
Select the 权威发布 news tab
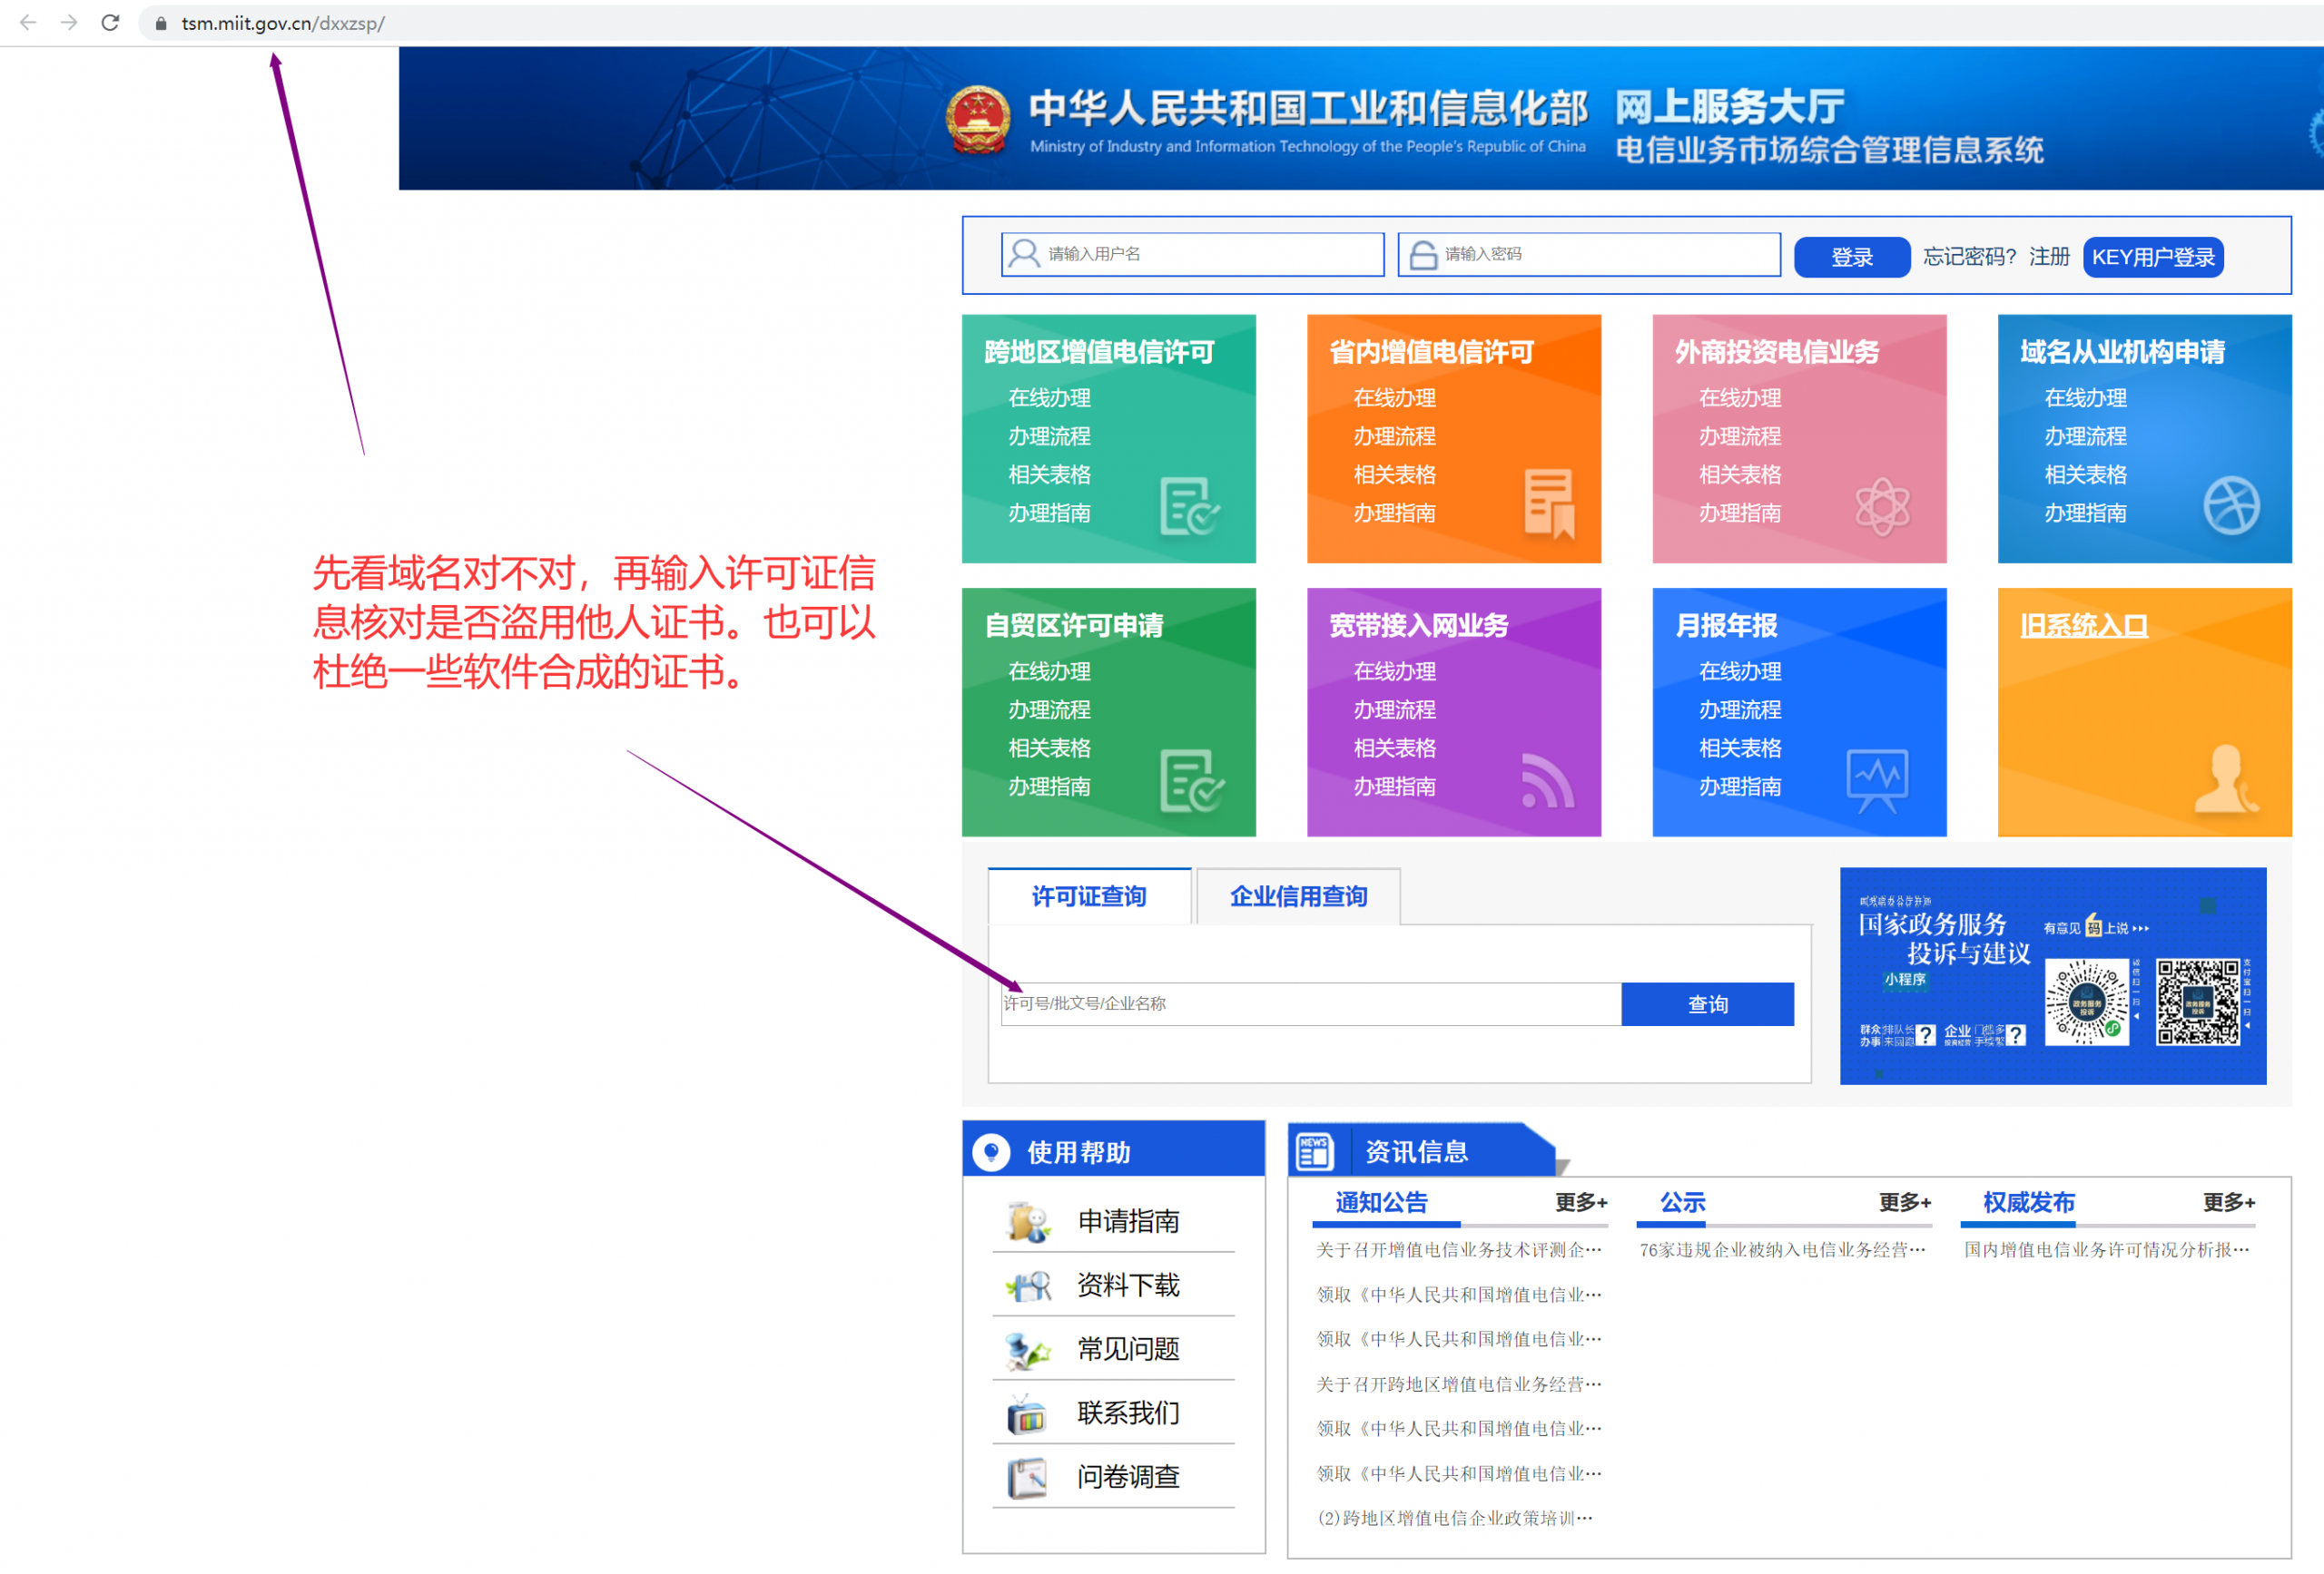[x=2028, y=1201]
